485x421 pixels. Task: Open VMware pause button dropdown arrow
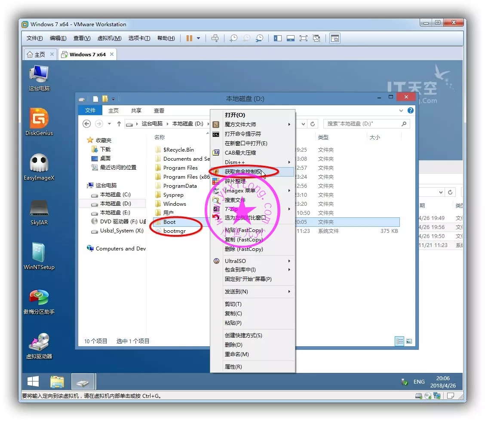pos(198,38)
